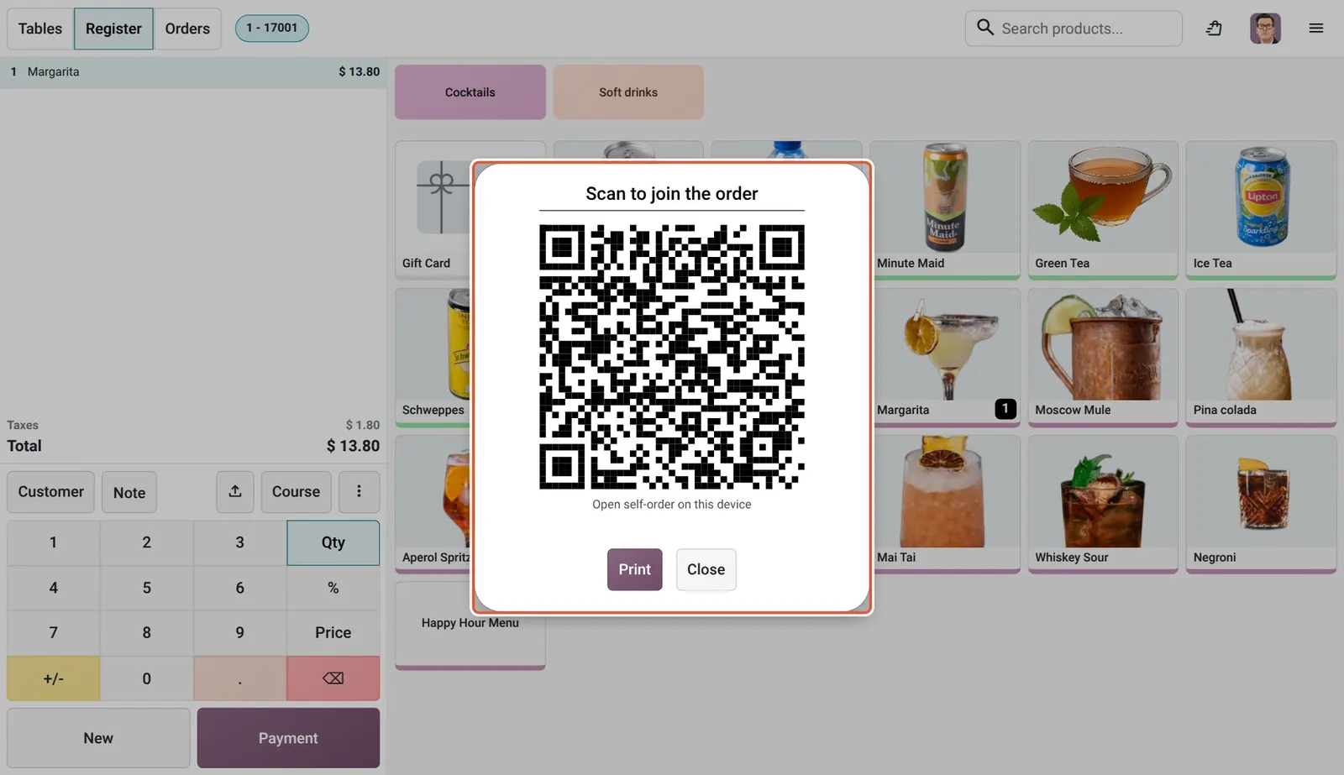Add Pina colada to the order
Screen dimensions: 1344x775
click(x=1261, y=357)
